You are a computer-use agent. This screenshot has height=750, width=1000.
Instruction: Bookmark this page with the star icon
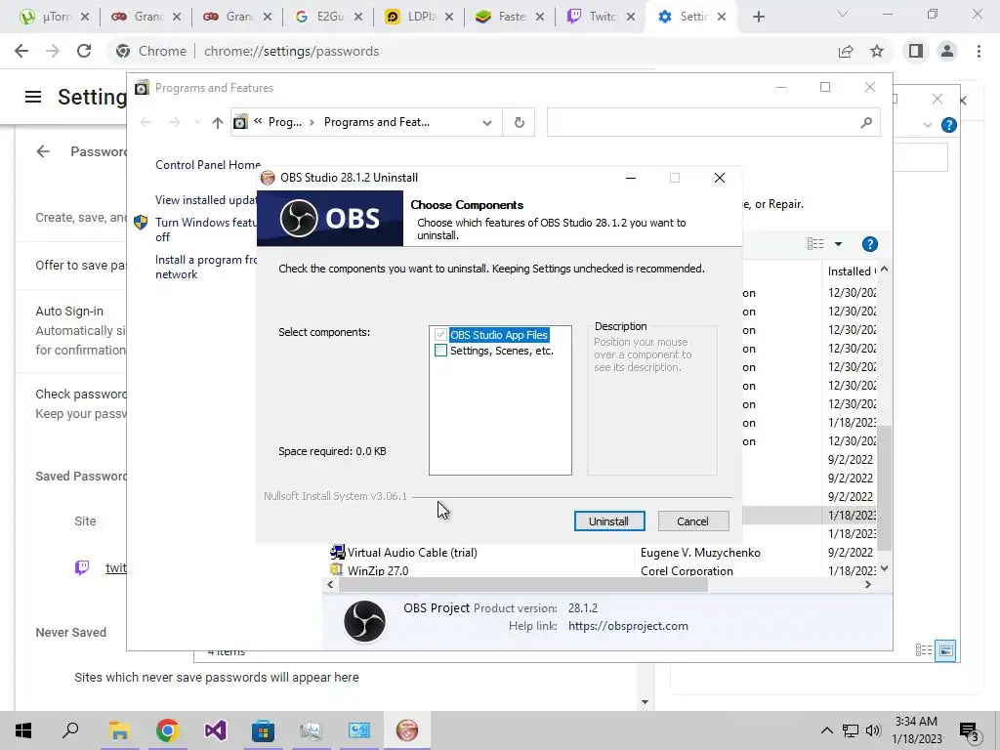tap(877, 51)
